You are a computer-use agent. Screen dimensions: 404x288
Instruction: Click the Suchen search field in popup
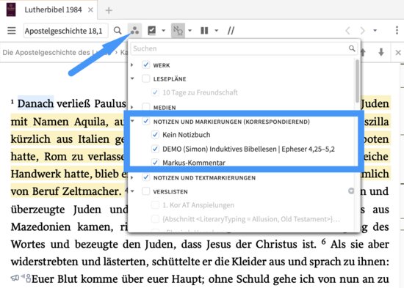click(x=244, y=48)
